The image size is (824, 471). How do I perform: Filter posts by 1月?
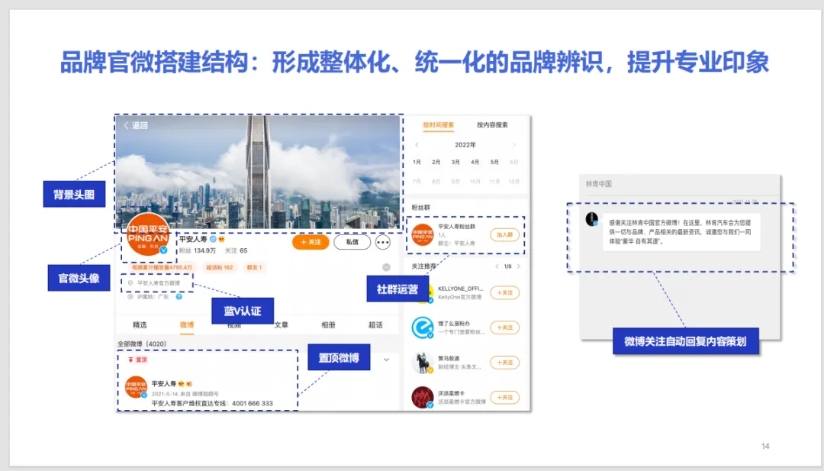tap(417, 163)
